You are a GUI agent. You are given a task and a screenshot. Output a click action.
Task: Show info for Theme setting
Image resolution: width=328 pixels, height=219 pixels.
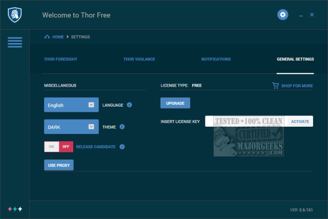click(x=122, y=127)
